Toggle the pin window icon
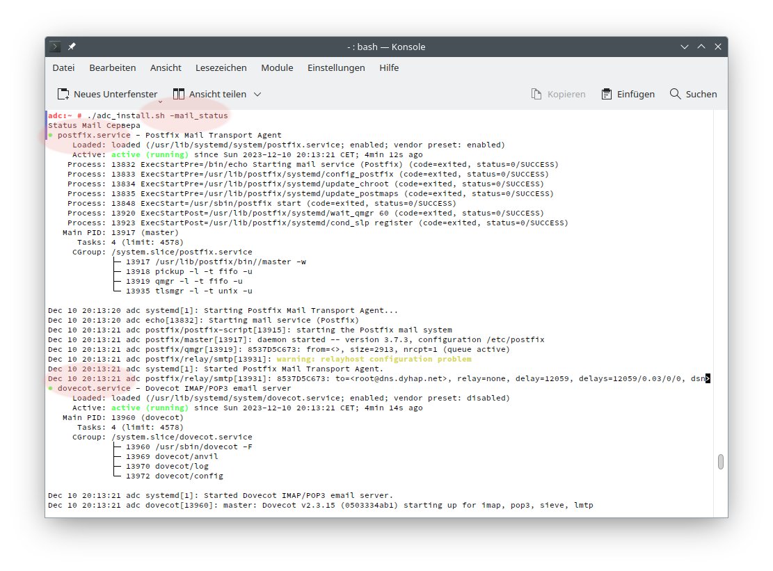 72,47
